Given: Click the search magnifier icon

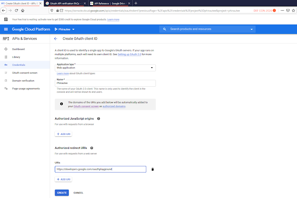Looking at the screenshot, I should [x=165, y=29].
